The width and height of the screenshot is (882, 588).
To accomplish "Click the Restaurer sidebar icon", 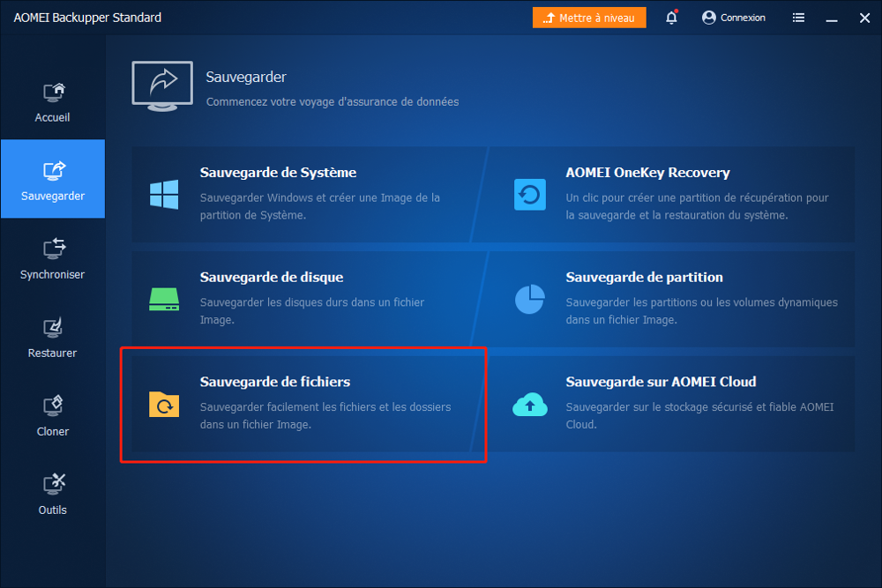I will (54, 328).
